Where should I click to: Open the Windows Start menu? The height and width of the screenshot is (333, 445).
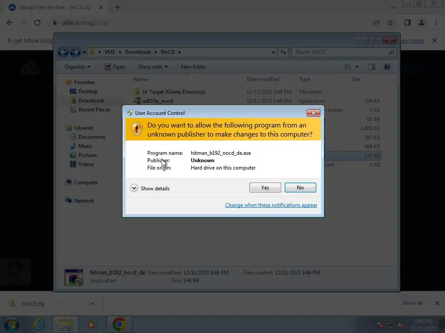(x=11, y=324)
